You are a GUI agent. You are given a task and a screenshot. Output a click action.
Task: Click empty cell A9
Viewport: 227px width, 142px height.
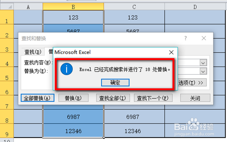(x=28, y=131)
